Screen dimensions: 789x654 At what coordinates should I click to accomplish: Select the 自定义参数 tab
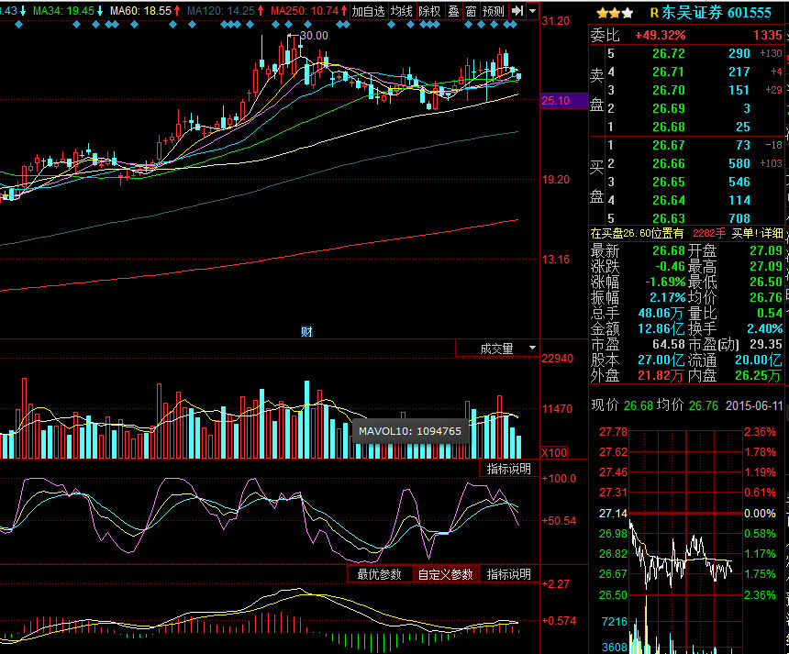coord(445,574)
